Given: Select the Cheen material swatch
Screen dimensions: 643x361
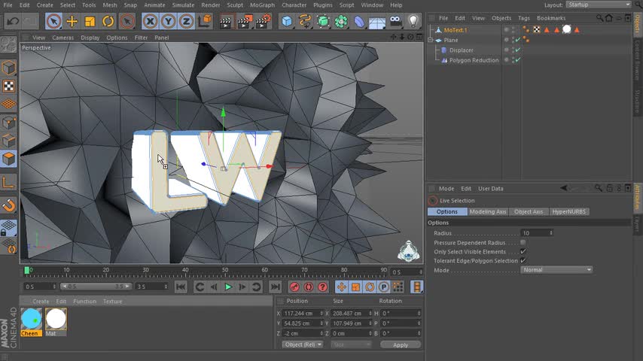Looking at the screenshot, I should [31, 319].
